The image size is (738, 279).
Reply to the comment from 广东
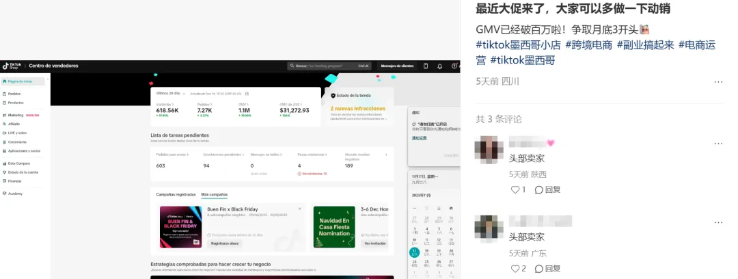(x=547, y=269)
